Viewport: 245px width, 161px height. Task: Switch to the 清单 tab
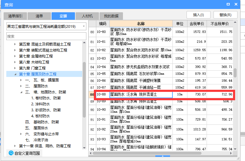coord(39,16)
